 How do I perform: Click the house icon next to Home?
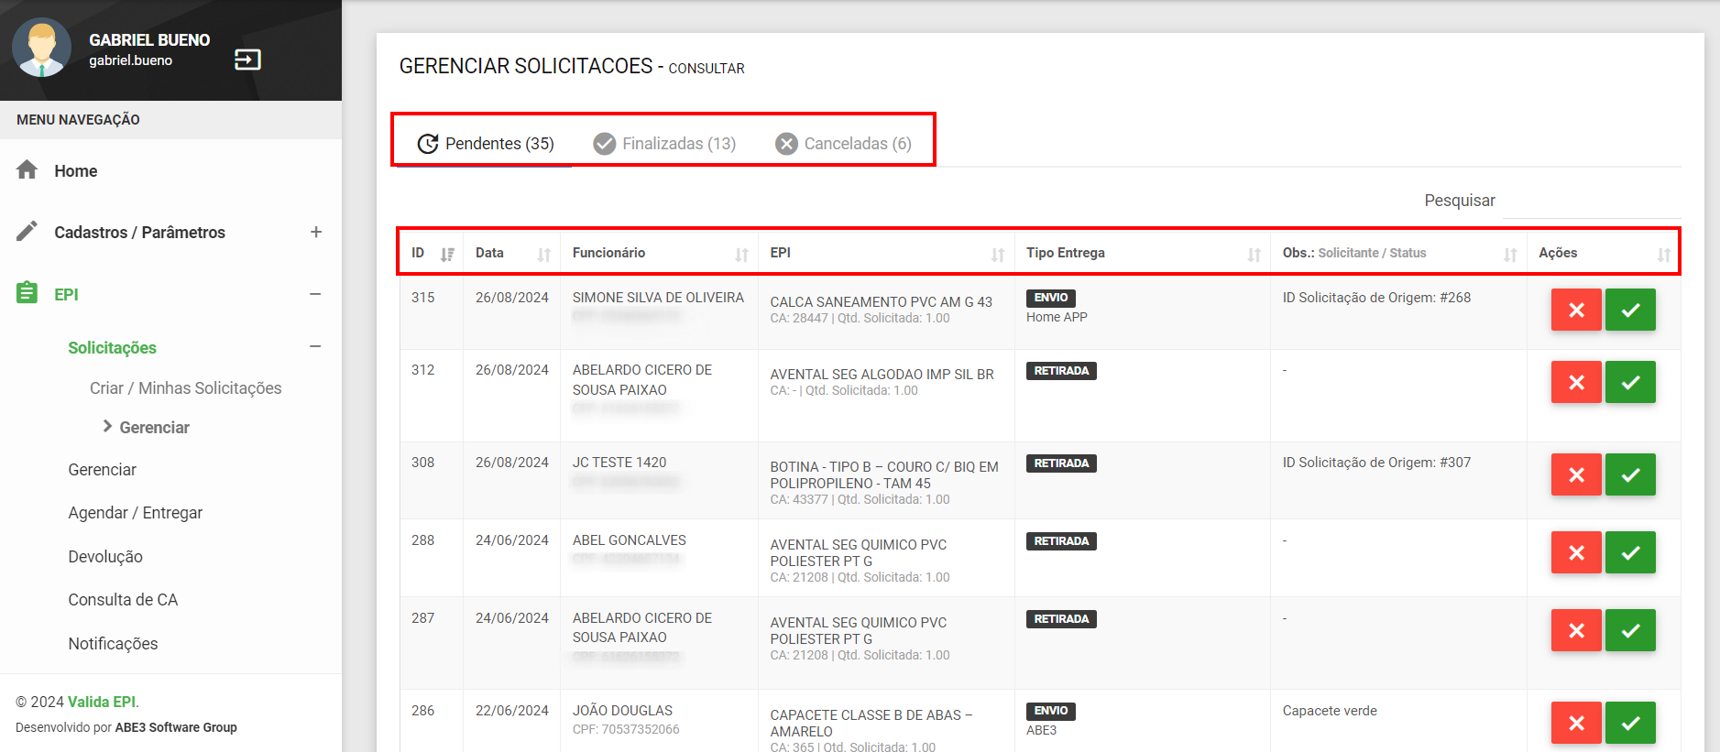[27, 169]
